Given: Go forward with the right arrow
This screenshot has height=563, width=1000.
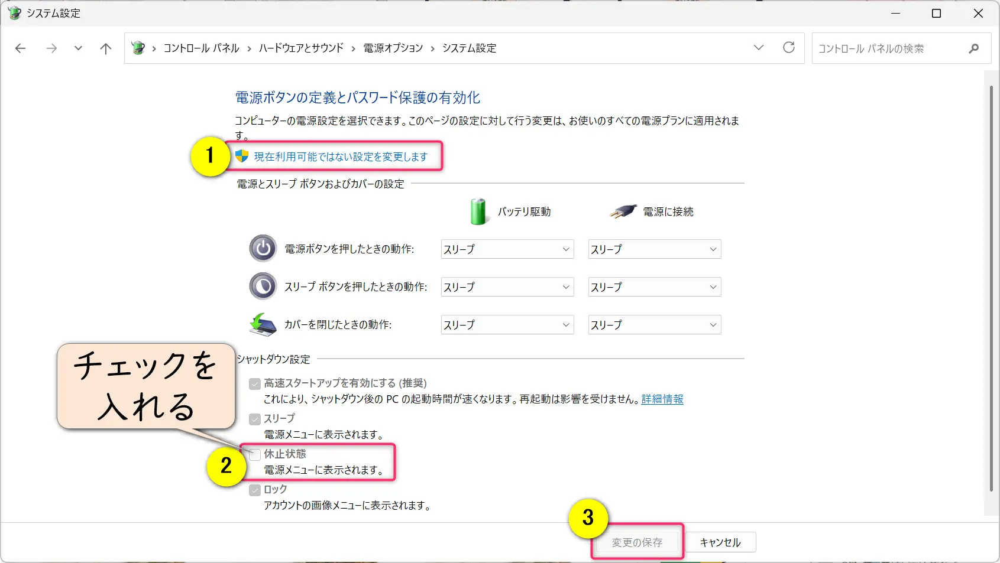Looking at the screenshot, I should pos(51,48).
